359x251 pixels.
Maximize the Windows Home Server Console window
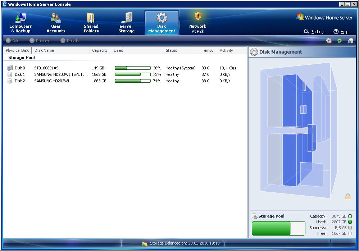click(347, 4)
